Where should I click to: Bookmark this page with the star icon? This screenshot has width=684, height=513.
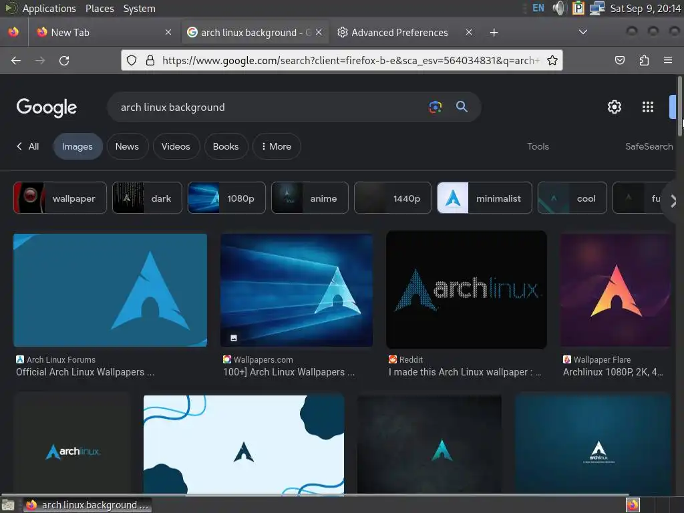pos(552,60)
